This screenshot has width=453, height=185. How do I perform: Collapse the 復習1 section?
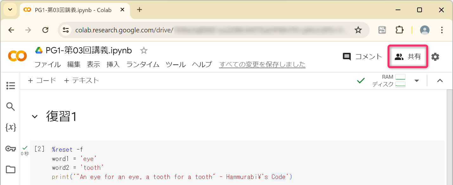coord(35,116)
